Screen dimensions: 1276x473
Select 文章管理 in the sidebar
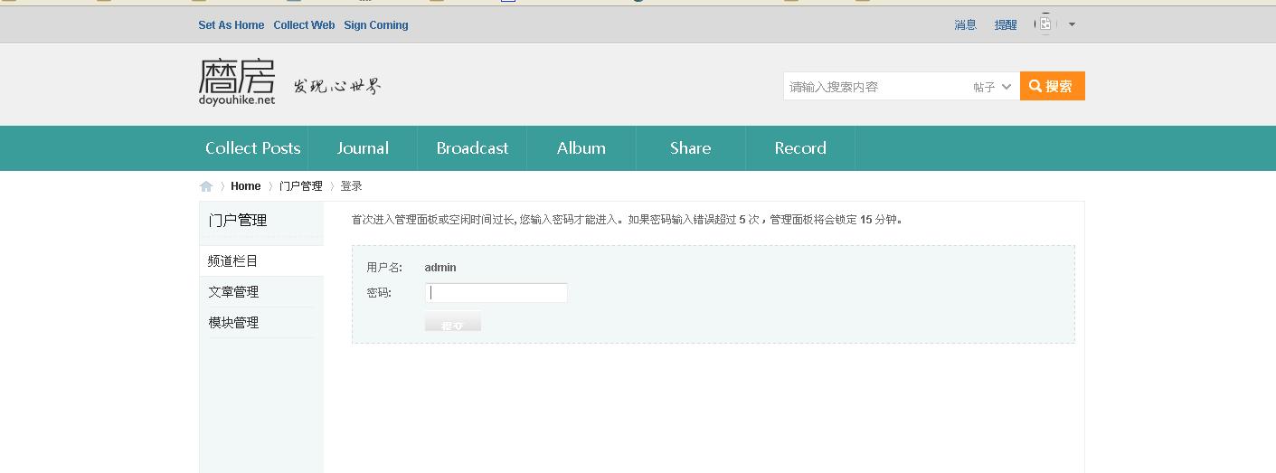coord(261,291)
